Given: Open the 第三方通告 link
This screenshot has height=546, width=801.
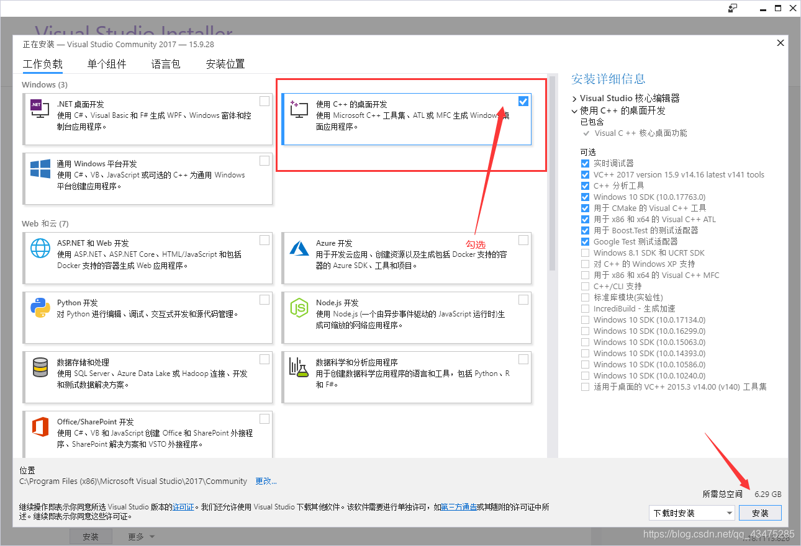Looking at the screenshot, I should pyautogui.click(x=458, y=507).
